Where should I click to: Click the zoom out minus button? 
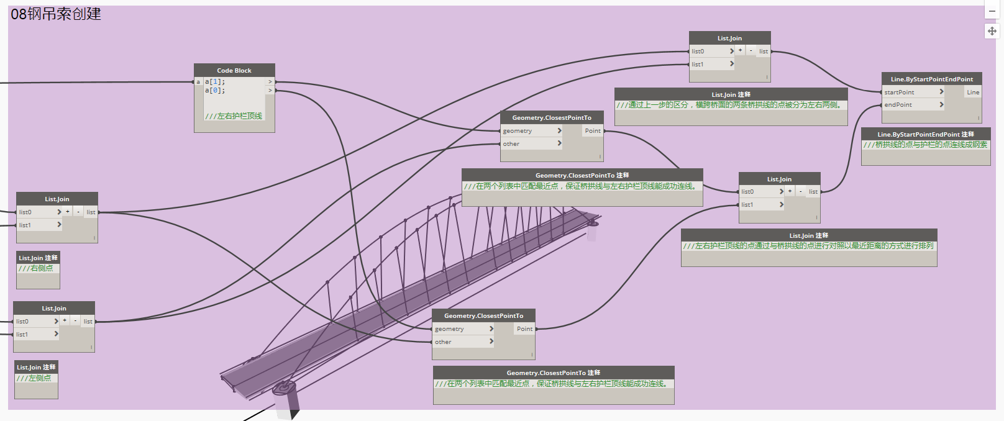[992, 11]
